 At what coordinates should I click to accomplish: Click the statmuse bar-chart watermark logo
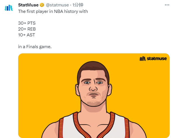[x=142, y=59]
